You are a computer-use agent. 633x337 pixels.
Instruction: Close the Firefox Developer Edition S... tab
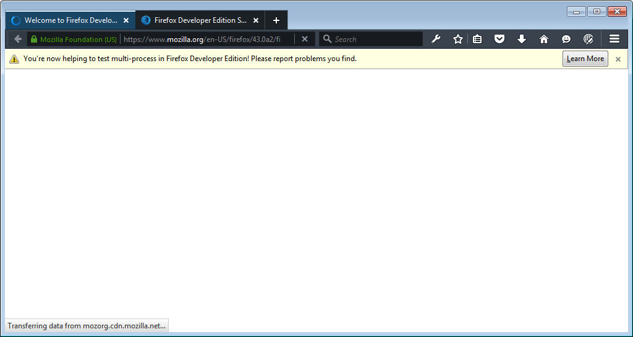pos(255,20)
